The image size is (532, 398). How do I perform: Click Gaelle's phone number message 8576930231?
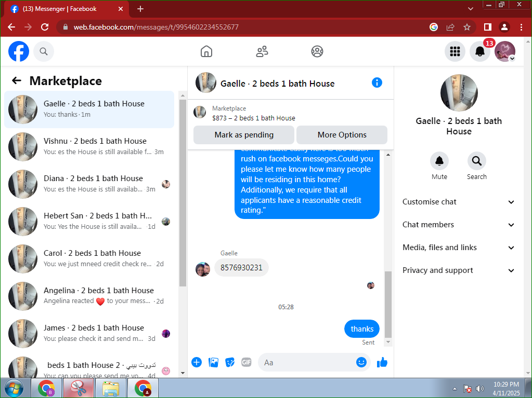[x=241, y=268]
